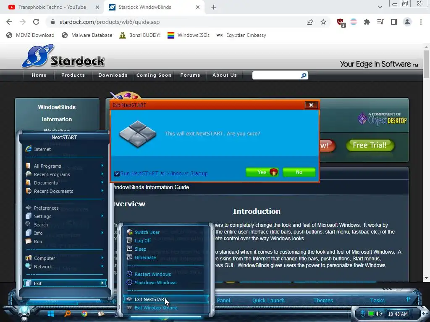Click the Recent Documents icon
The height and width of the screenshot is (322, 430).
(x=28, y=191)
